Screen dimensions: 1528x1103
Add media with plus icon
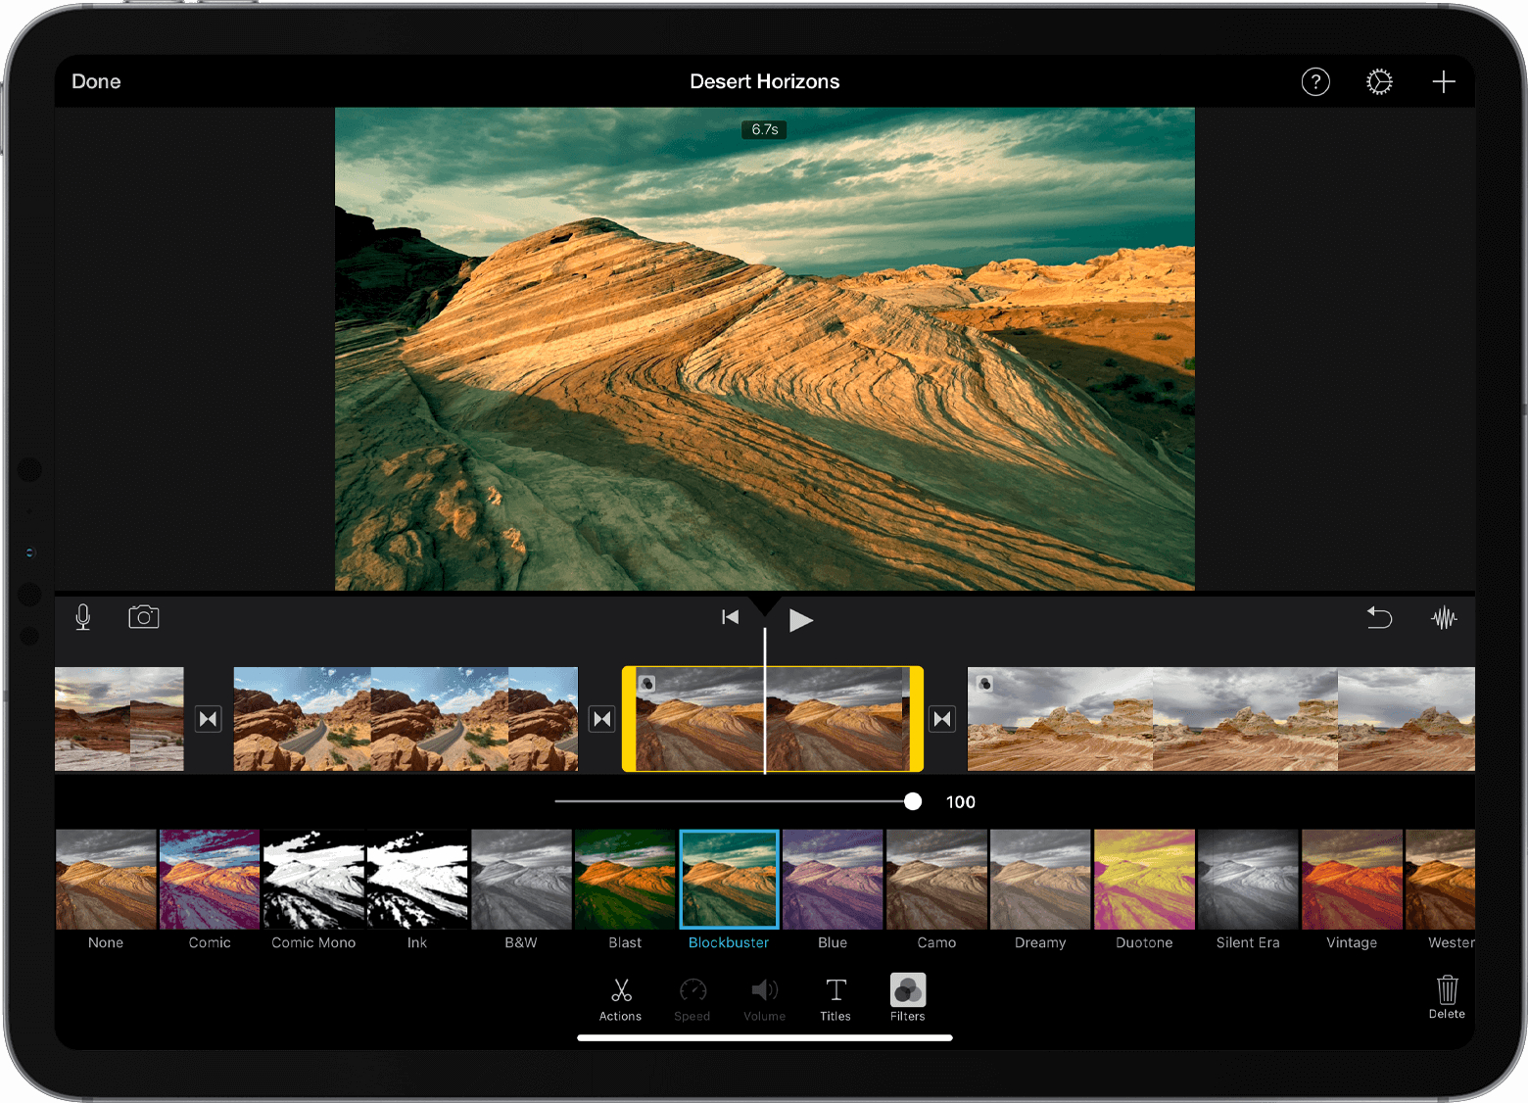point(1444,82)
